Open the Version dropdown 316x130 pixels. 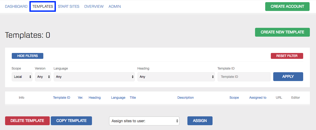pyautogui.click(x=43, y=77)
